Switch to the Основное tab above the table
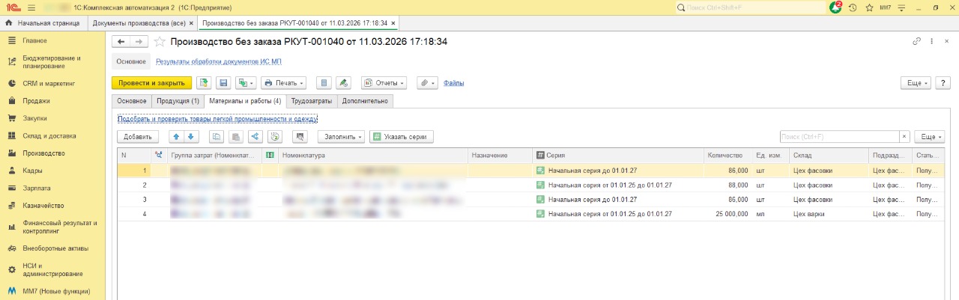The image size is (959, 300). pyautogui.click(x=132, y=101)
